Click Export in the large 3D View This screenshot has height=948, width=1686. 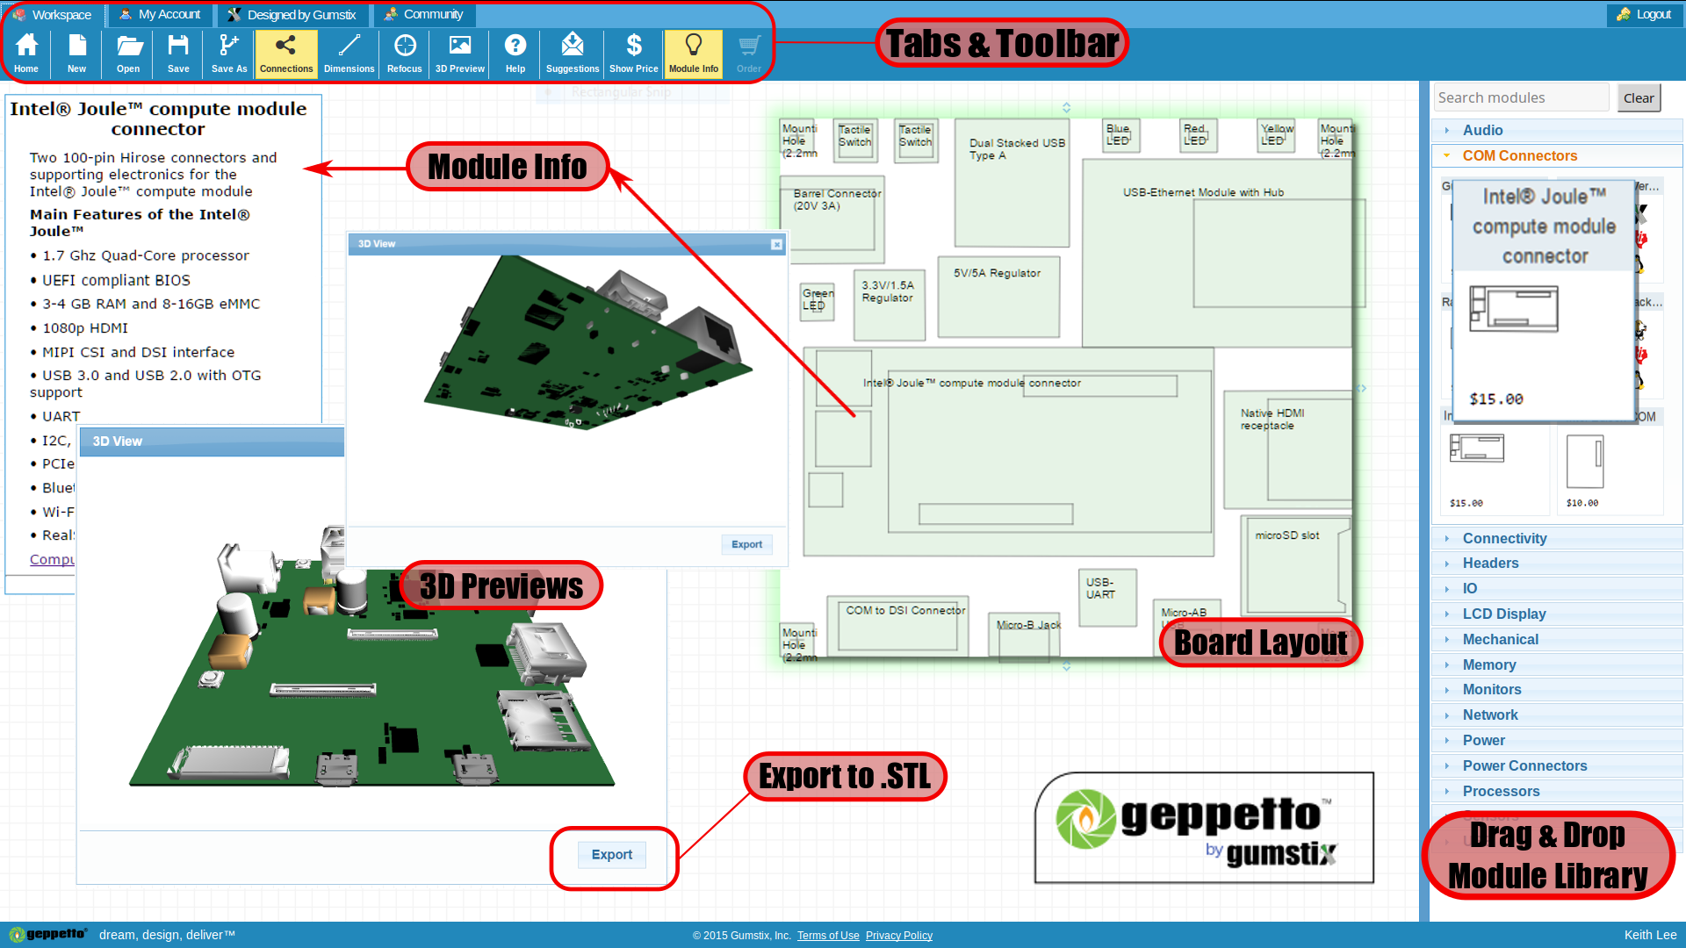click(612, 854)
